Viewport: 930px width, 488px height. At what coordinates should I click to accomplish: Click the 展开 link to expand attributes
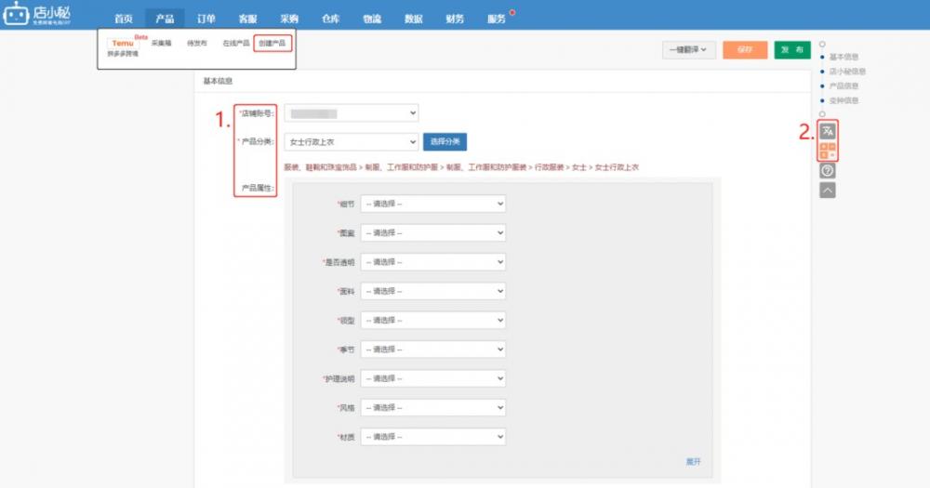[x=694, y=461]
